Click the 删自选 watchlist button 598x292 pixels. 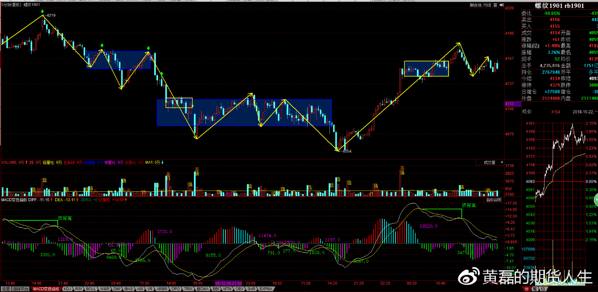click(476, 5)
